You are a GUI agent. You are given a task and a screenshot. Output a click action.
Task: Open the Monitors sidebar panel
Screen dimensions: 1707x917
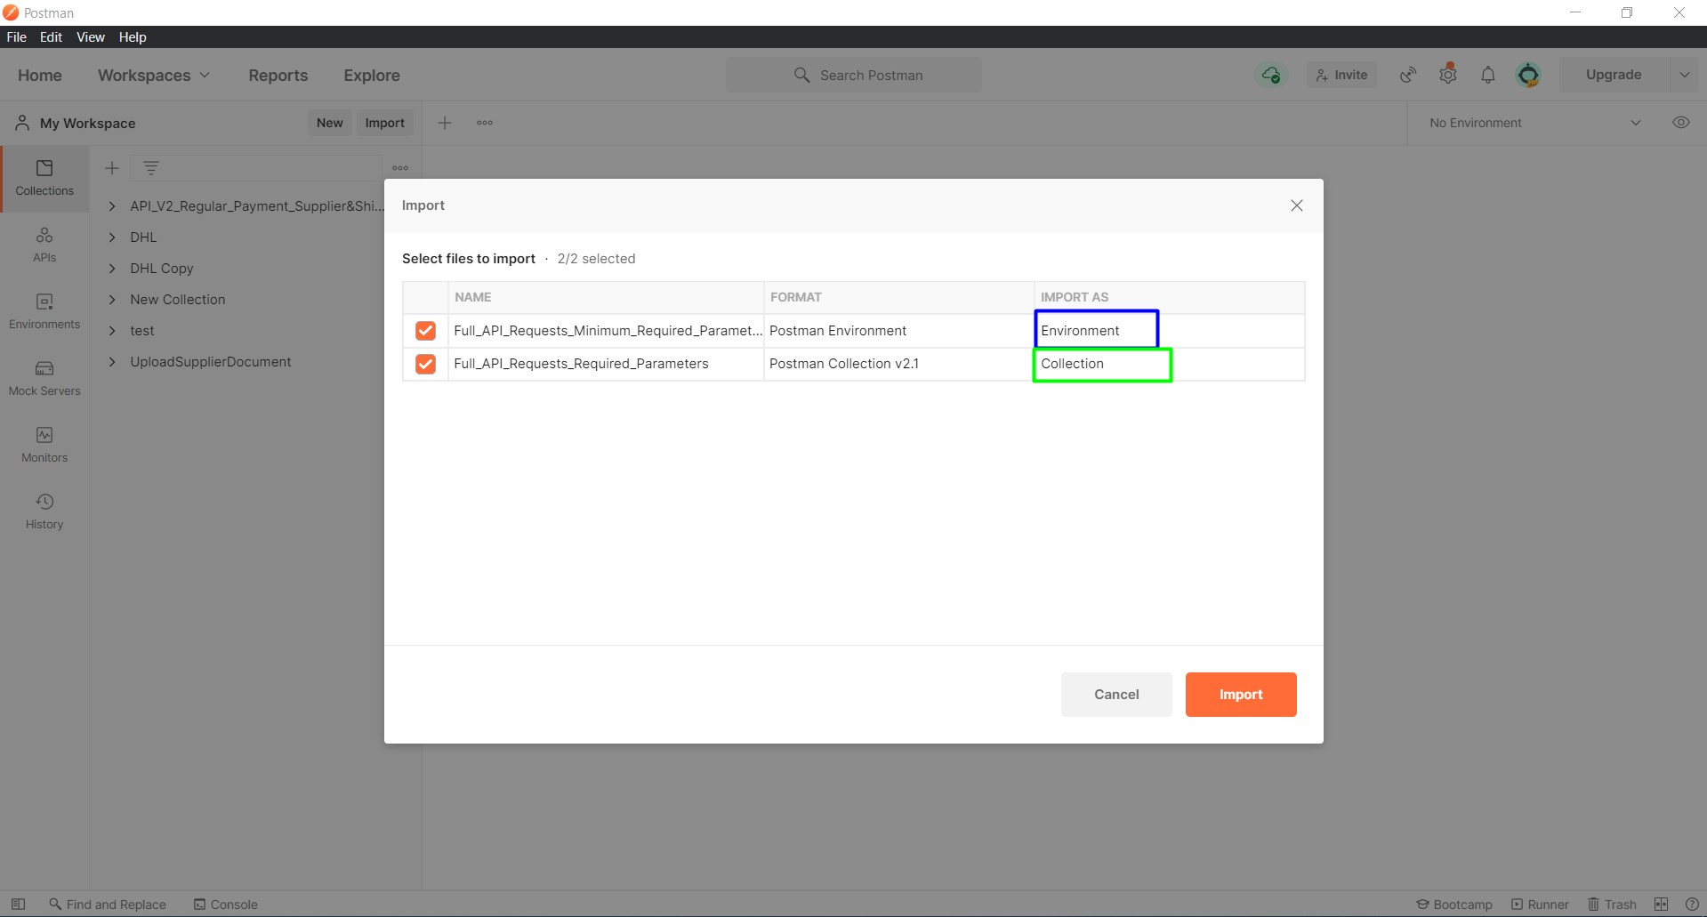pyautogui.click(x=44, y=446)
